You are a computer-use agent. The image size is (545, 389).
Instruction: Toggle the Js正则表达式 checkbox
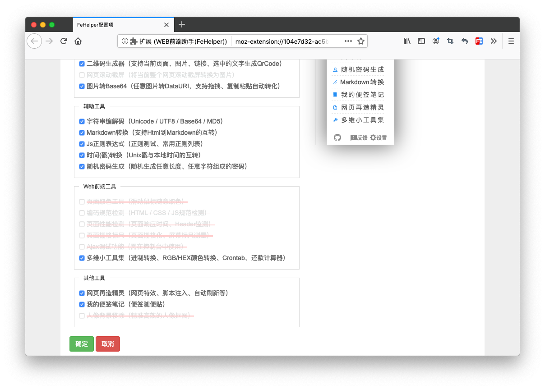point(82,144)
